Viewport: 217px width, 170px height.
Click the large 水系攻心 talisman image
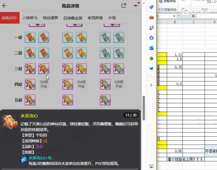[10, 122]
